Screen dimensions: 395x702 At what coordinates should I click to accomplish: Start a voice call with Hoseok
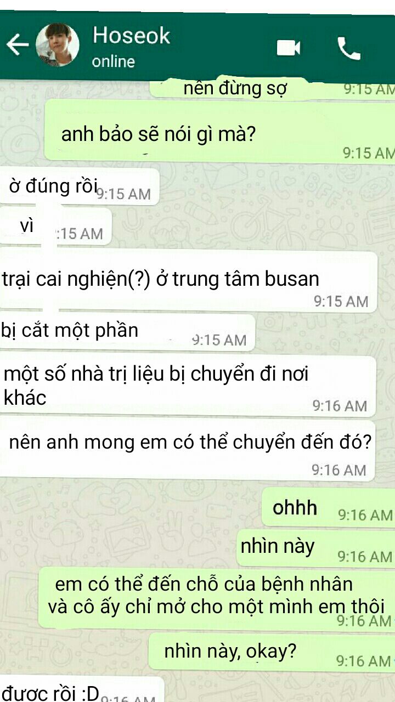pos(348,48)
